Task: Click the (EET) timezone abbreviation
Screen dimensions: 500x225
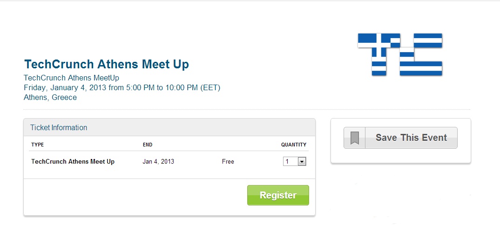Action: [209, 87]
